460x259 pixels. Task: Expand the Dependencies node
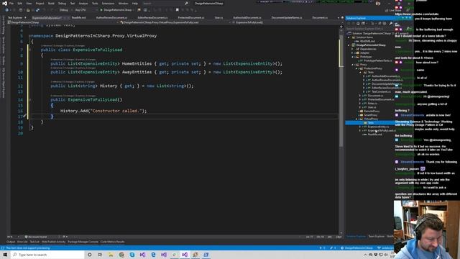click(x=353, y=49)
